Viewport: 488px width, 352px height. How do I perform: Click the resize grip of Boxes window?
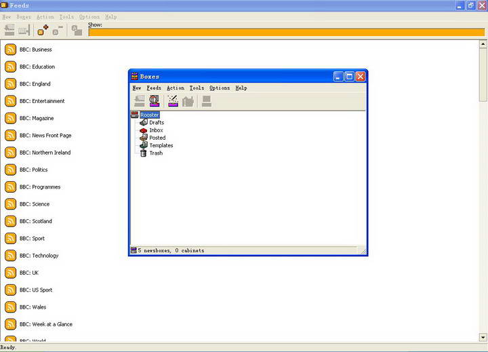coord(363,251)
